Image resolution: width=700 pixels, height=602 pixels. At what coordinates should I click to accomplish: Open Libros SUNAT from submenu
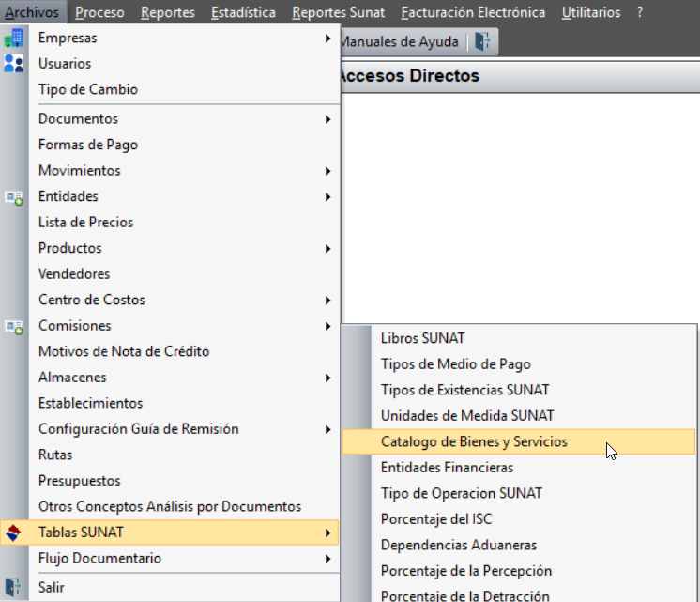(x=519, y=338)
